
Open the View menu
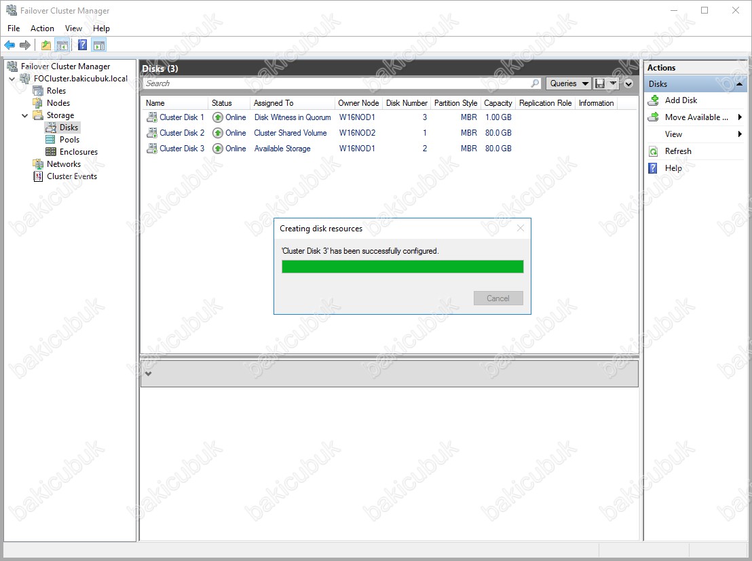tap(73, 28)
